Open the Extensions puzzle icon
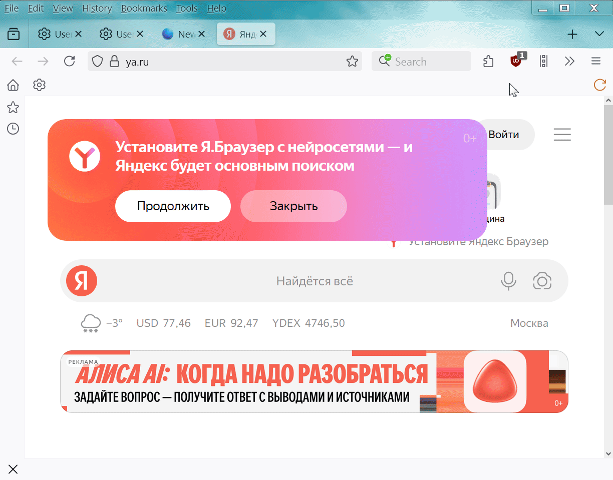 coord(488,62)
